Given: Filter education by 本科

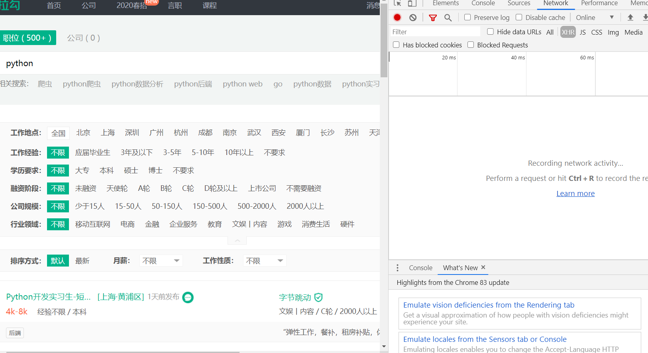Looking at the screenshot, I should tap(107, 171).
